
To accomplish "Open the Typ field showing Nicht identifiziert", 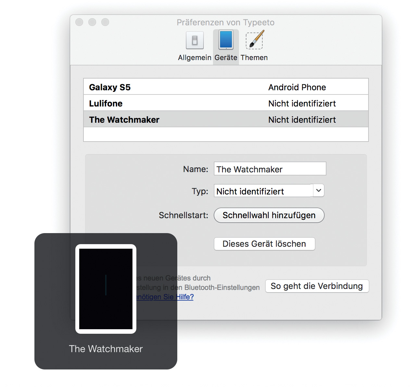I will [x=263, y=191].
